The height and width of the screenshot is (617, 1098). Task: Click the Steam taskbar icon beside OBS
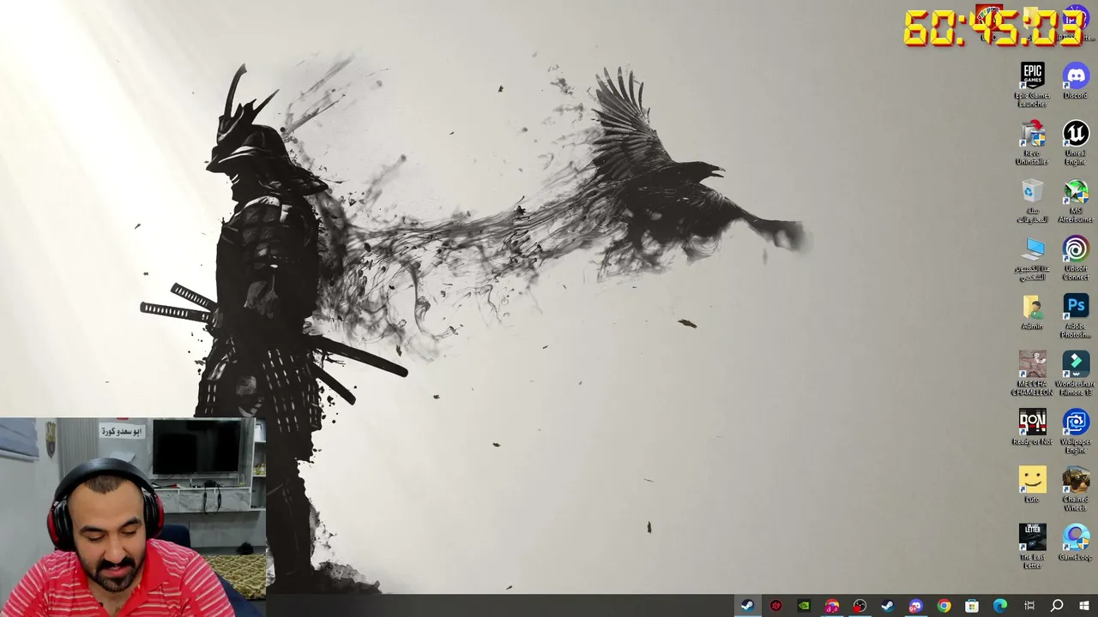click(888, 606)
